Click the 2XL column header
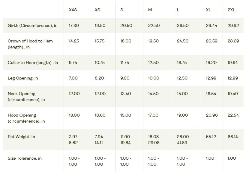 pos(231,10)
